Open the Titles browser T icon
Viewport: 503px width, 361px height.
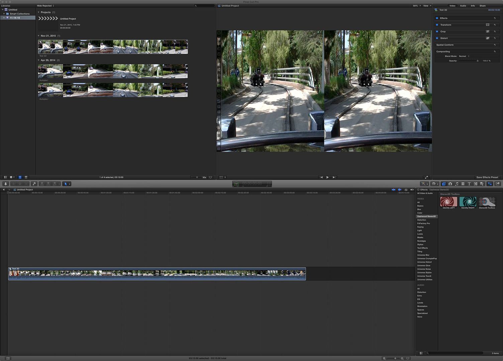pyautogui.click(x=469, y=184)
